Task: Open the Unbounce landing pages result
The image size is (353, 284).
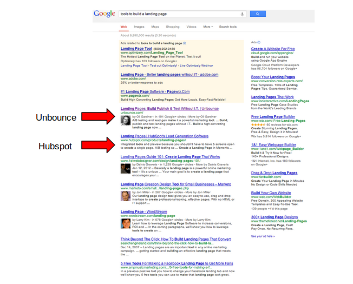Action: click(x=169, y=109)
